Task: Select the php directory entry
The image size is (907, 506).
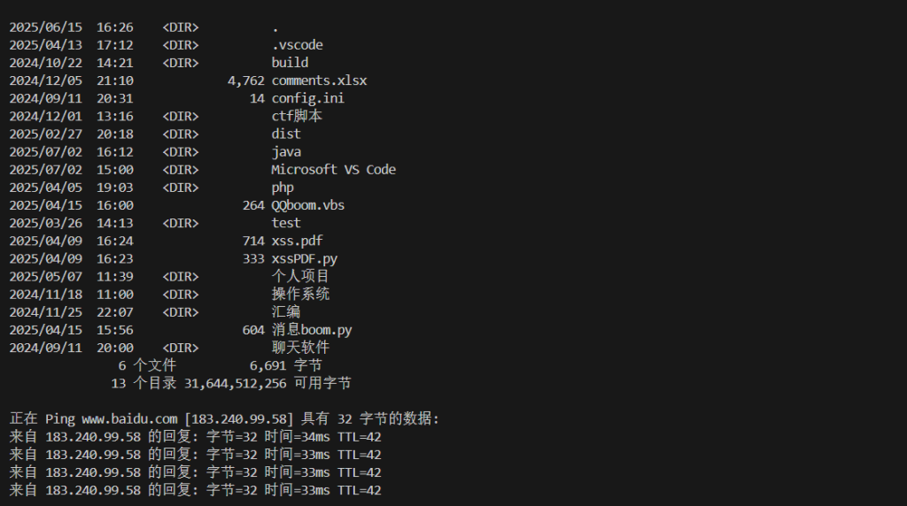Action: tap(283, 188)
